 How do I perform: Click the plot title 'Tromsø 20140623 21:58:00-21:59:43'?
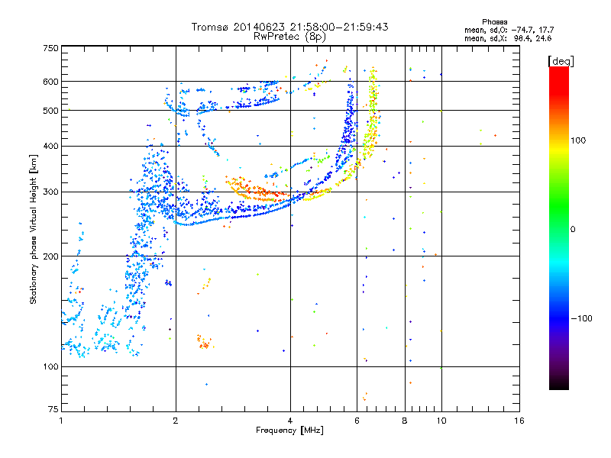click(289, 27)
